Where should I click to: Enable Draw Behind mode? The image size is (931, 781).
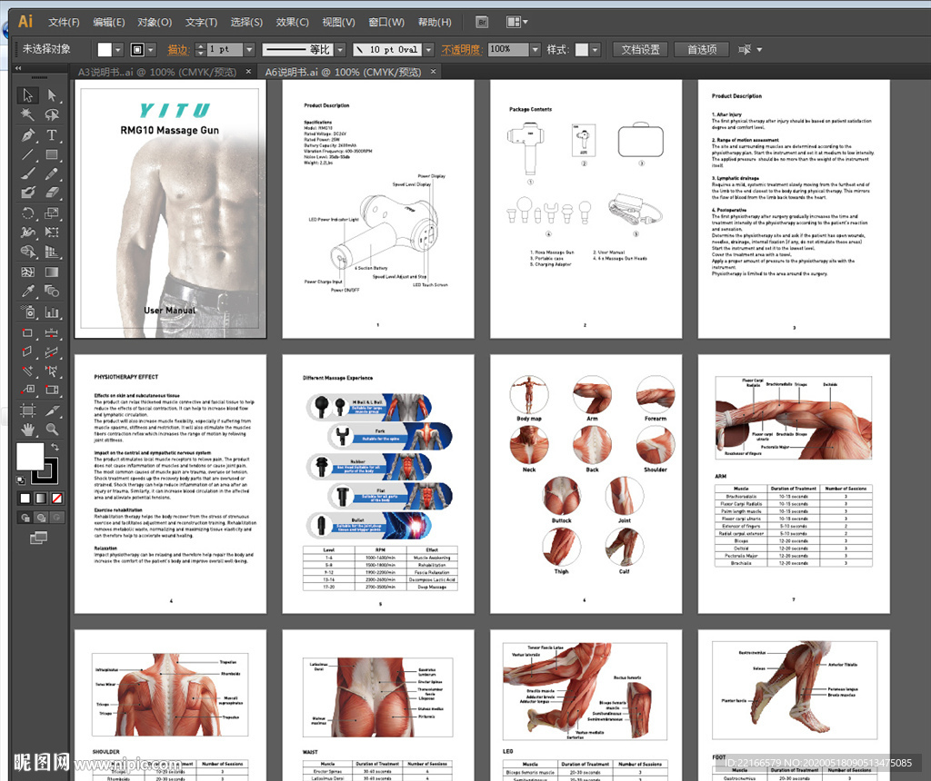pos(41,518)
